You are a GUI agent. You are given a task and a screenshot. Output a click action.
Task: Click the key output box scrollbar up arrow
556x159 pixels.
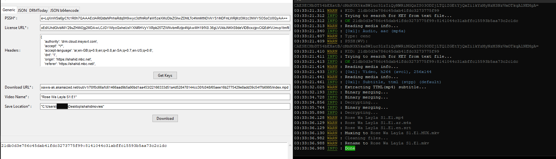click(290, 146)
